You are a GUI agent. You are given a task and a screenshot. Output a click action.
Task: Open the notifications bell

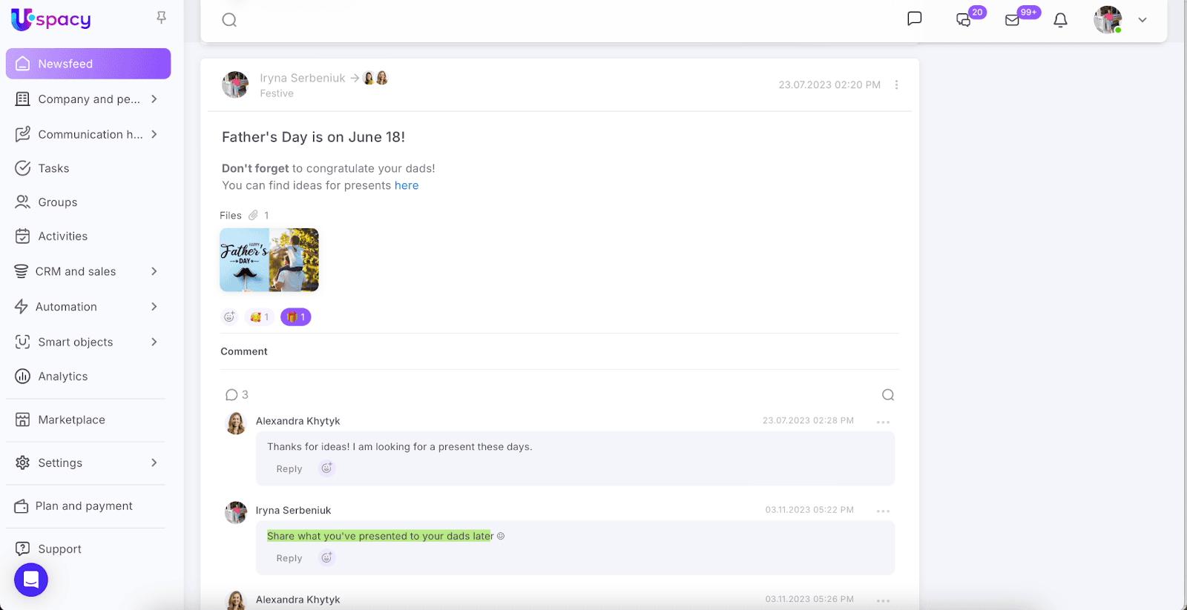point(1060,20)
